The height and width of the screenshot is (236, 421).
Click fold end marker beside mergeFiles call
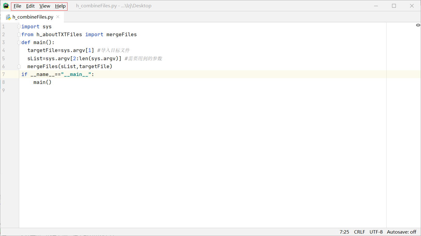pos(19,66)
